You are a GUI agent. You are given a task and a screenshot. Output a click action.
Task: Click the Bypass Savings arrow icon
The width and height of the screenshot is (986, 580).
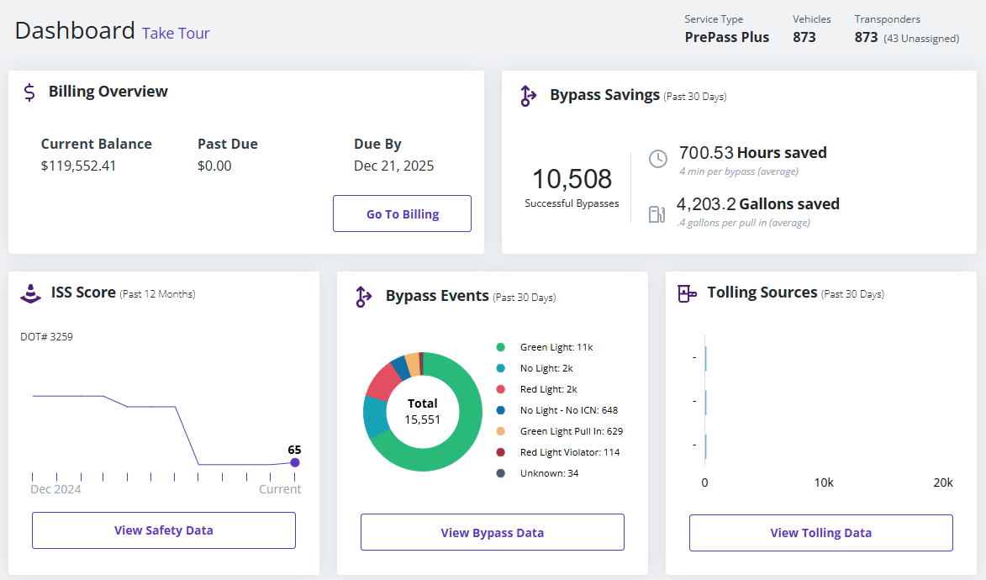tap(528, 96)
